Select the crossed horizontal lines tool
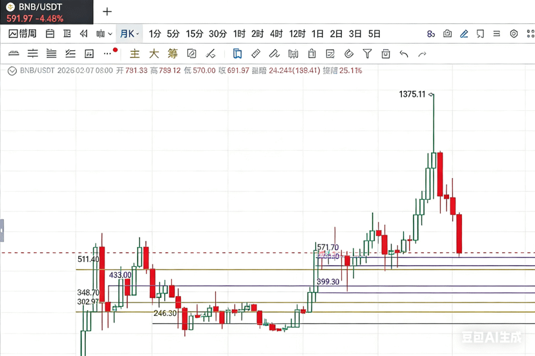Image resolution: width=535 pixels, height=356 pixels. [x=33, y=54]
